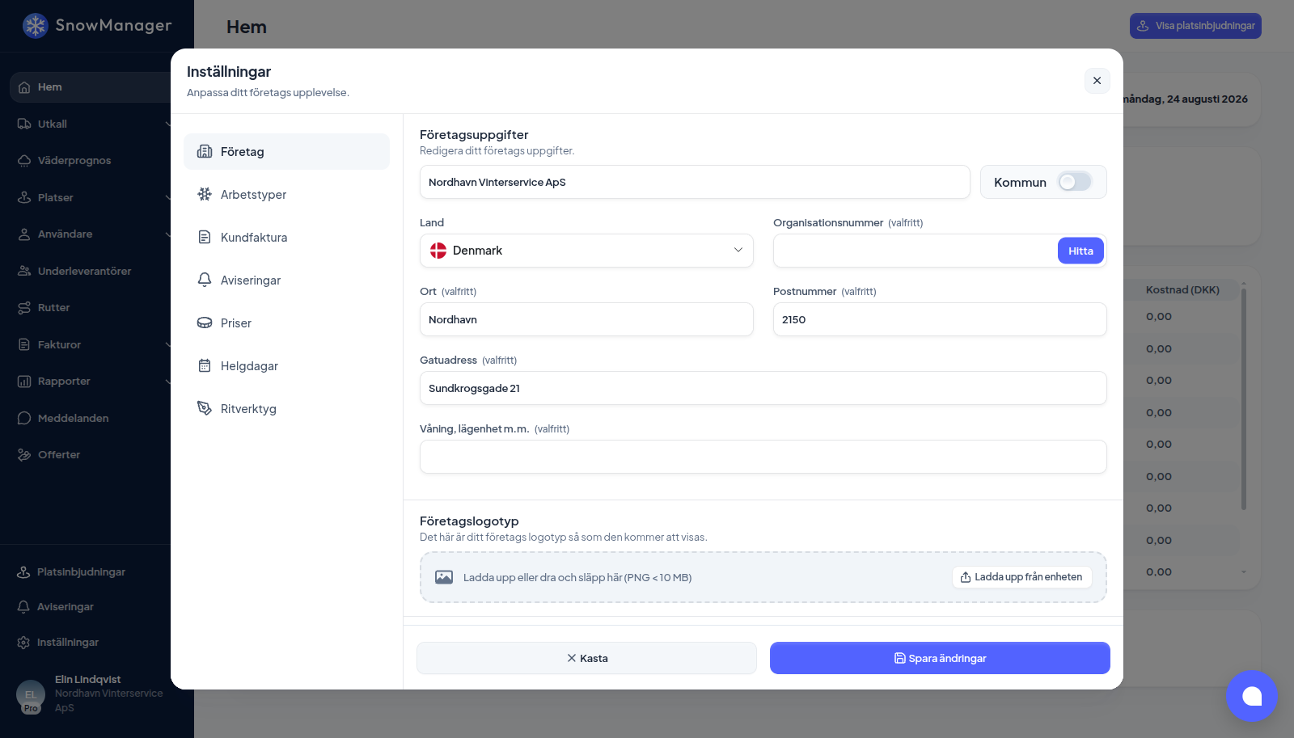
Task: Click the Offerter handshake icon
Action: coord(24,455)
